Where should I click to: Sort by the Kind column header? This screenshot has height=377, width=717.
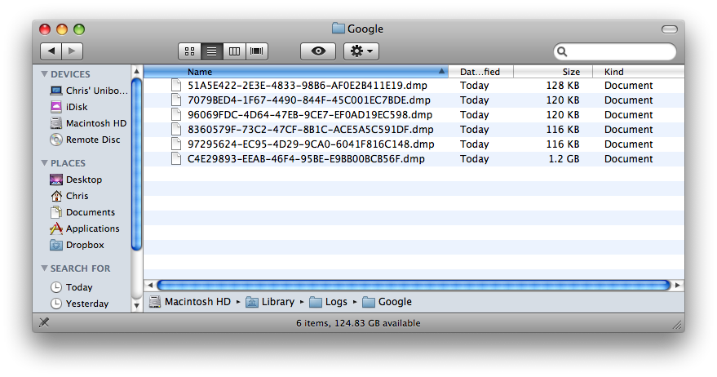(x=639, y=71)
